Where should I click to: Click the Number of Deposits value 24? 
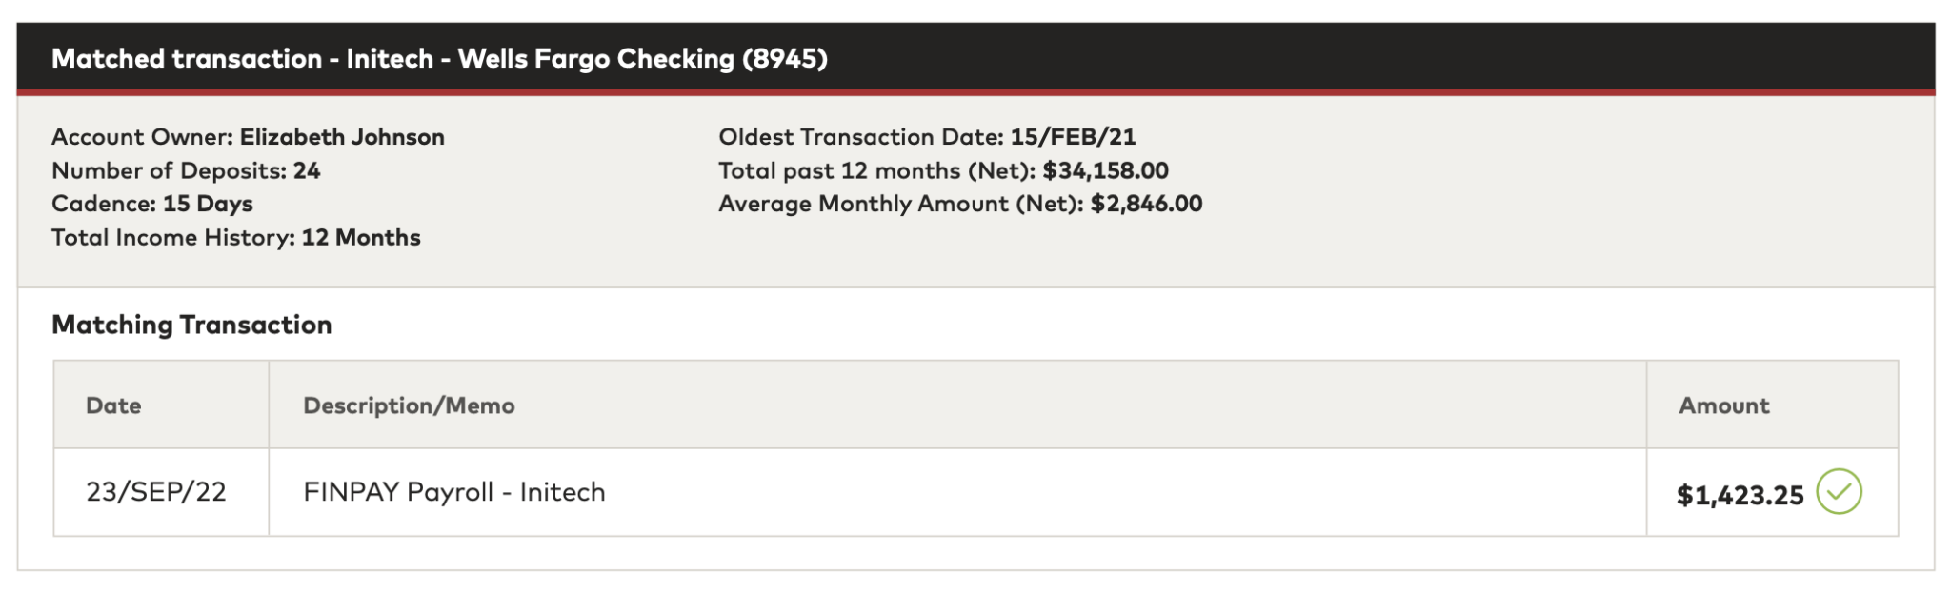pyautogui.click(x=307, y=171)
